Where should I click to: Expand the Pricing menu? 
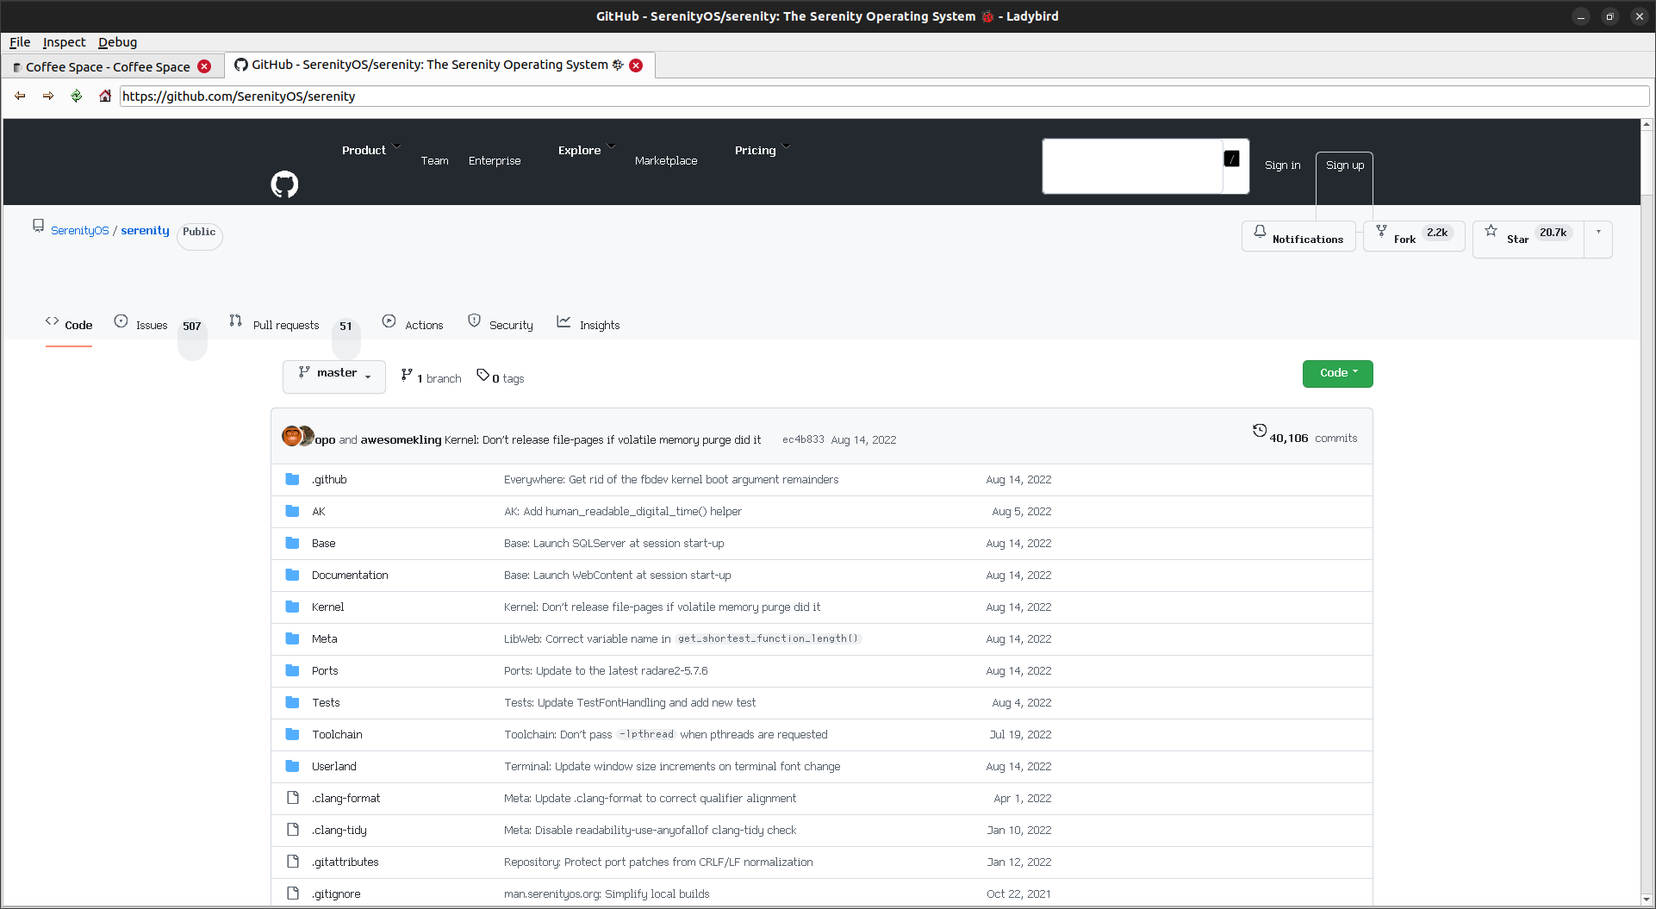[763, 150]
